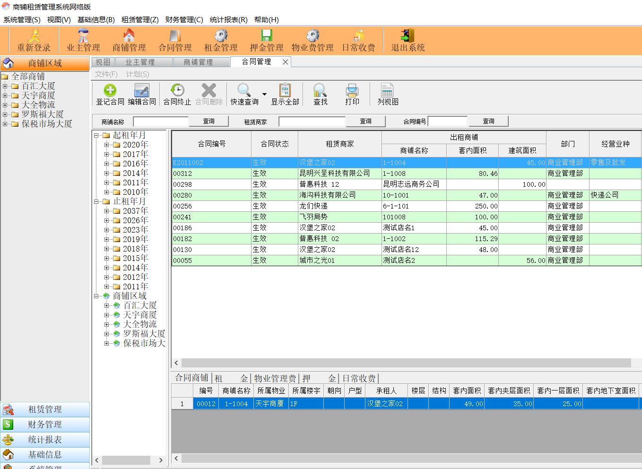Click tree panel scroll right arrow
Image resolution: width=642 pixels, height=469 pixels.
point(160,460)
